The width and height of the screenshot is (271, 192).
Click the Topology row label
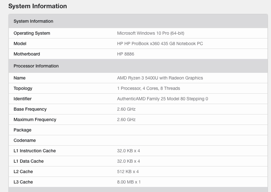click(23, 88)
